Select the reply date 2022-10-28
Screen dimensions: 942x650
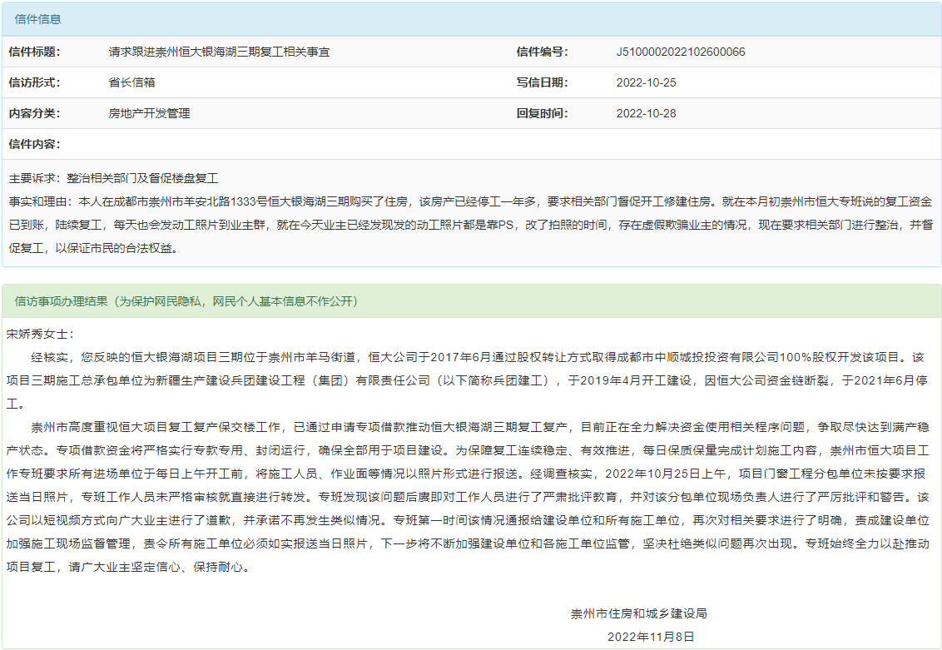646,113
